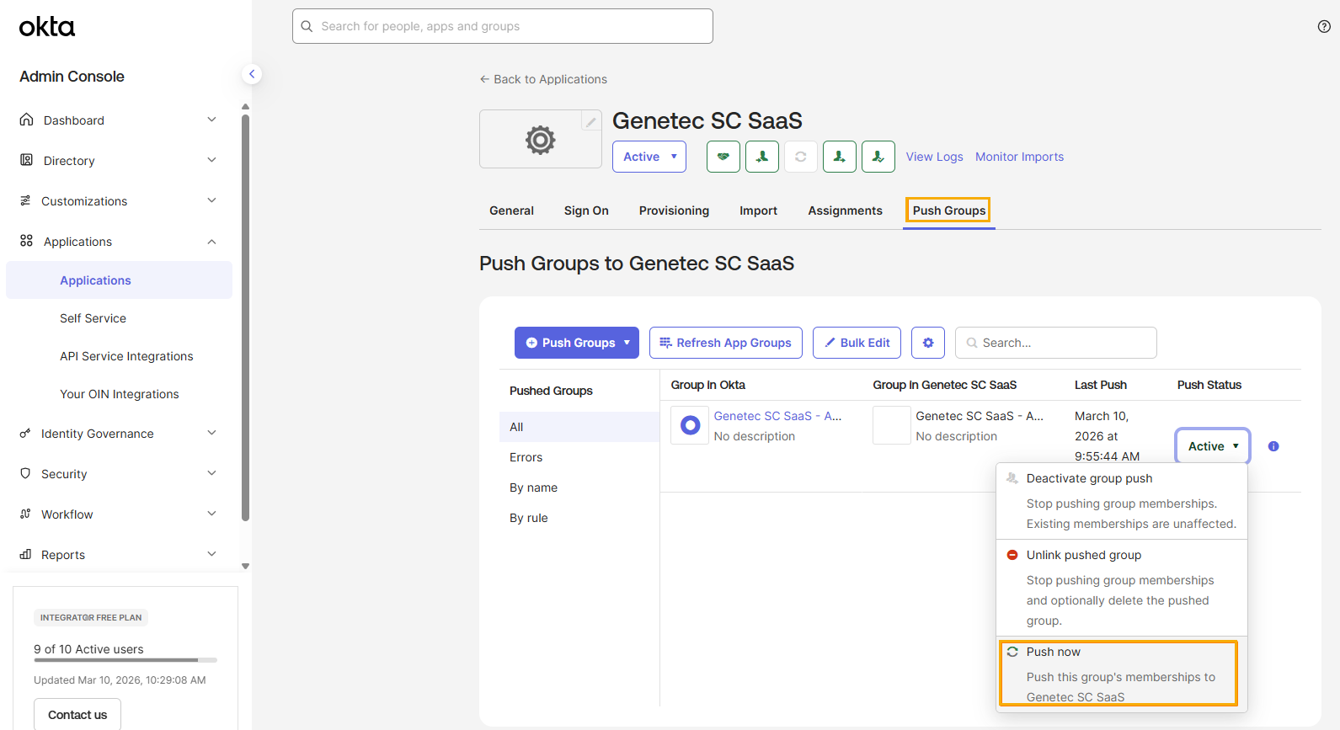
Task: Select the Push Groups tab
Action: [x=948, y=210]
